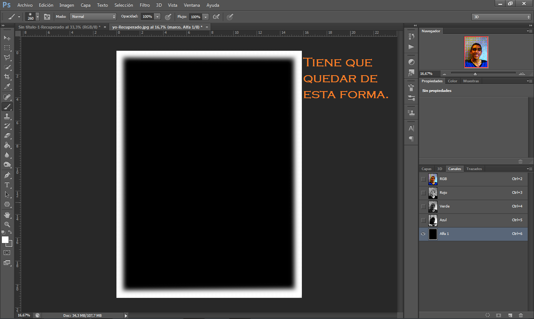Switch to Sin título-1-Recuperado document tab
This screenshot has width=534, height=319.
click(x=59, y=27)
